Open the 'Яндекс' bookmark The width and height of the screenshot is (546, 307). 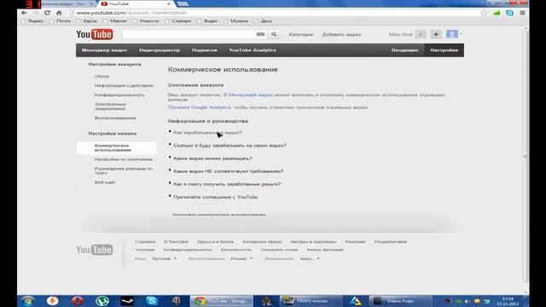coord(32,20)
